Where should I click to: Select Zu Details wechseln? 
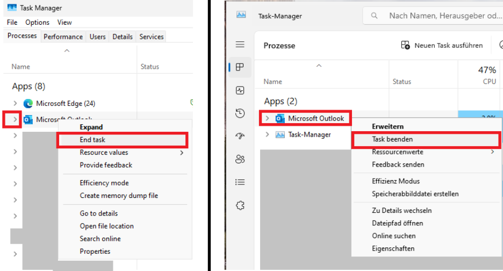[401, 210]
